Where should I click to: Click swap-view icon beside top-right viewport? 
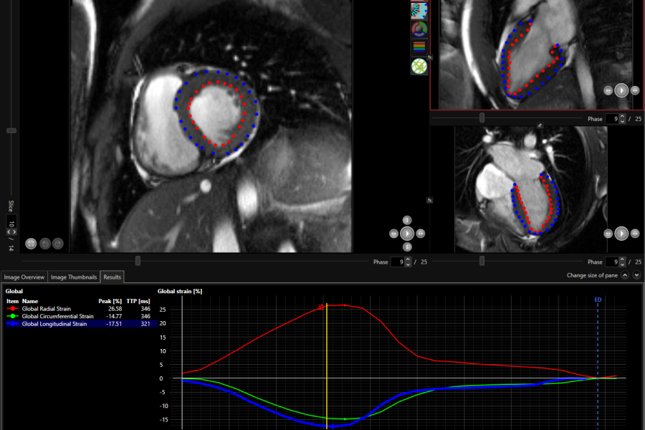(429, 57)
